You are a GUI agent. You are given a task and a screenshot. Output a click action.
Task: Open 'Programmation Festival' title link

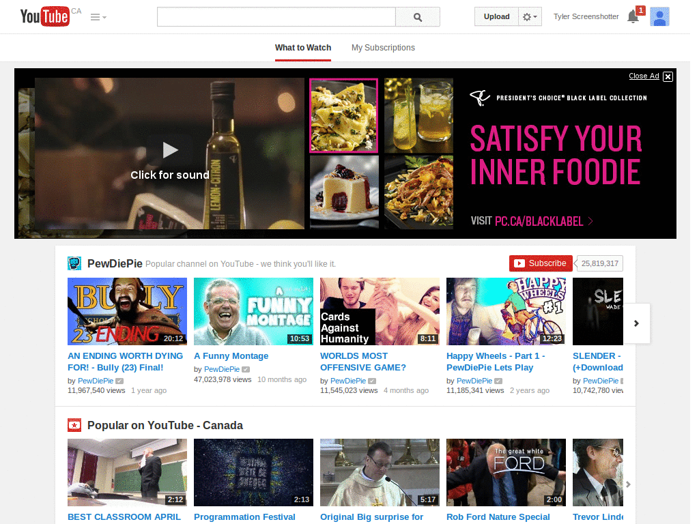tap(245, 517)
